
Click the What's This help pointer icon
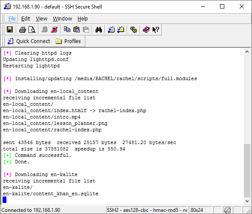(156, 30)
